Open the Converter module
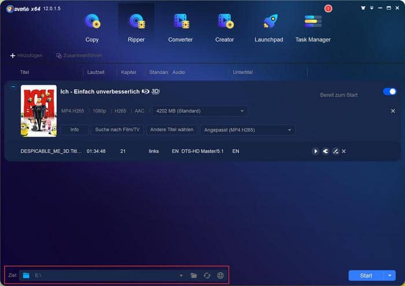The width and height of the screenshot is (405, 286). coord(181,28)
